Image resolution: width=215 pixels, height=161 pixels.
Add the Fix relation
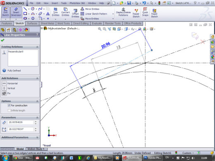6,93
